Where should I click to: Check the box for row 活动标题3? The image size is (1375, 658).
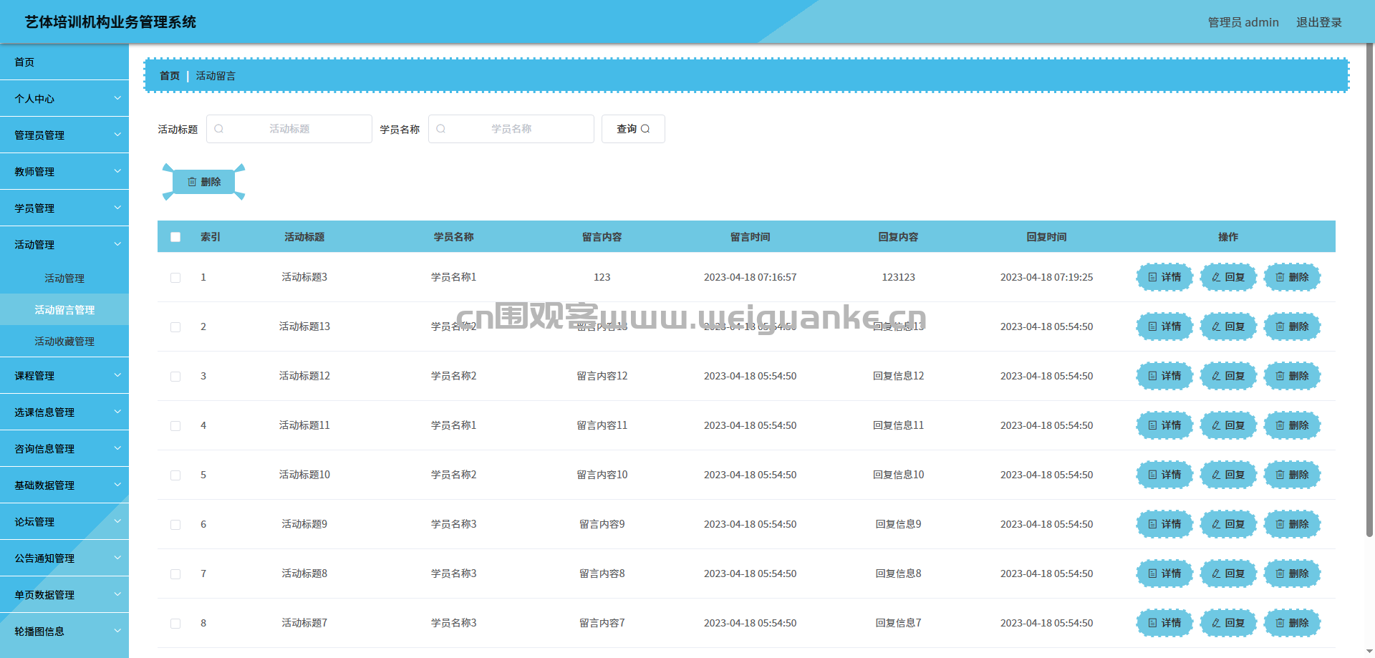click(175, 278)
